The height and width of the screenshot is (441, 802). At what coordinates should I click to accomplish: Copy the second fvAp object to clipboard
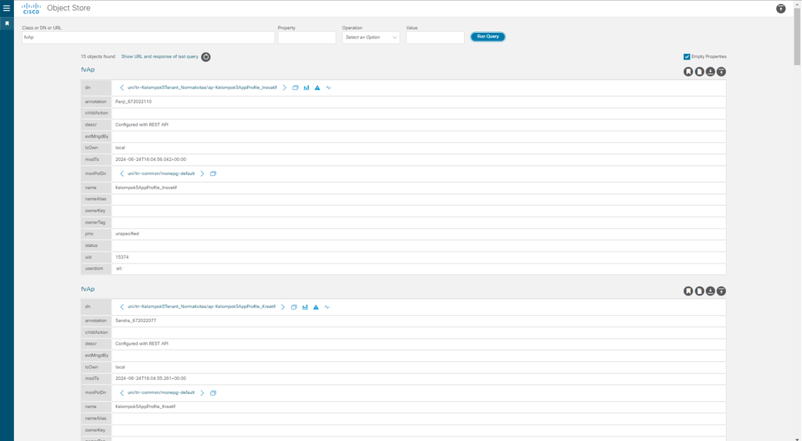pos(700,291)
